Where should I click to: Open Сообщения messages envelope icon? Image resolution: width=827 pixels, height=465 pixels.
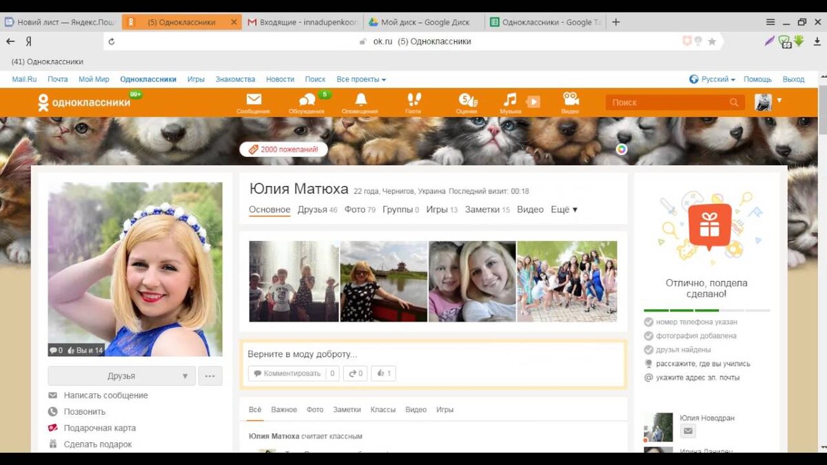[254, 99]
